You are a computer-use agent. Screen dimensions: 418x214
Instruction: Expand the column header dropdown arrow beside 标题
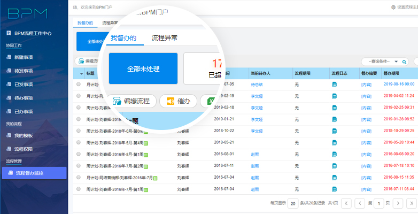click(82, 73)
